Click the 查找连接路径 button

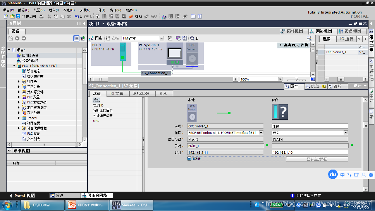click(x=317, y=159)
